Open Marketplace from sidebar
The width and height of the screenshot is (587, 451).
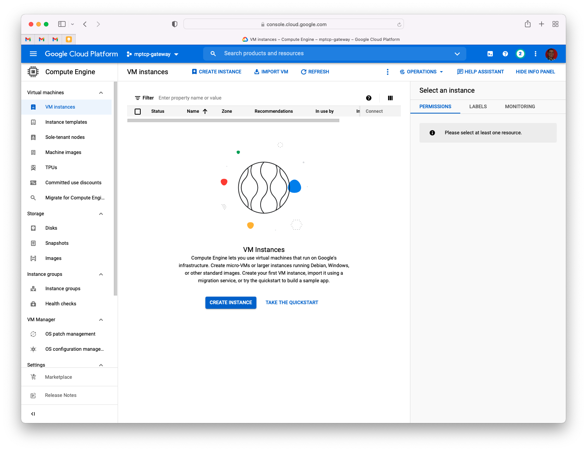coord(69,377)
